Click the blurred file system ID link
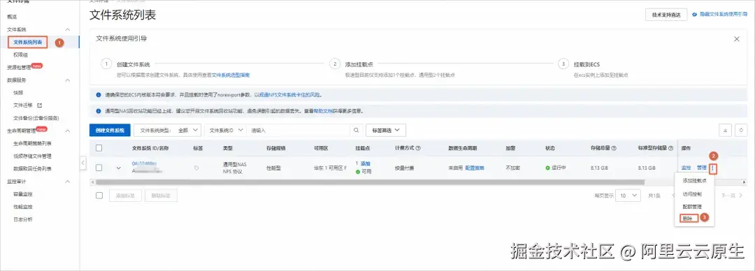Image resolution: width=755 pixels, height=271 pixels. pos(145,163)
